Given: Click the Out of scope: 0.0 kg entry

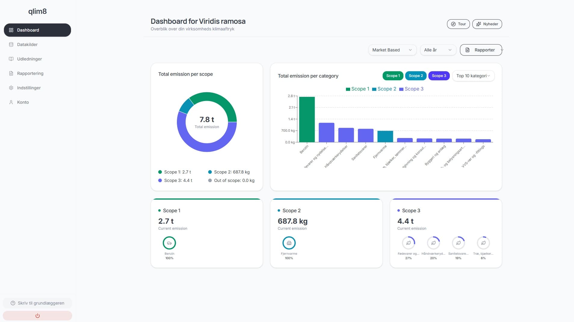Looking at the screenshot, I should [231, 180].
